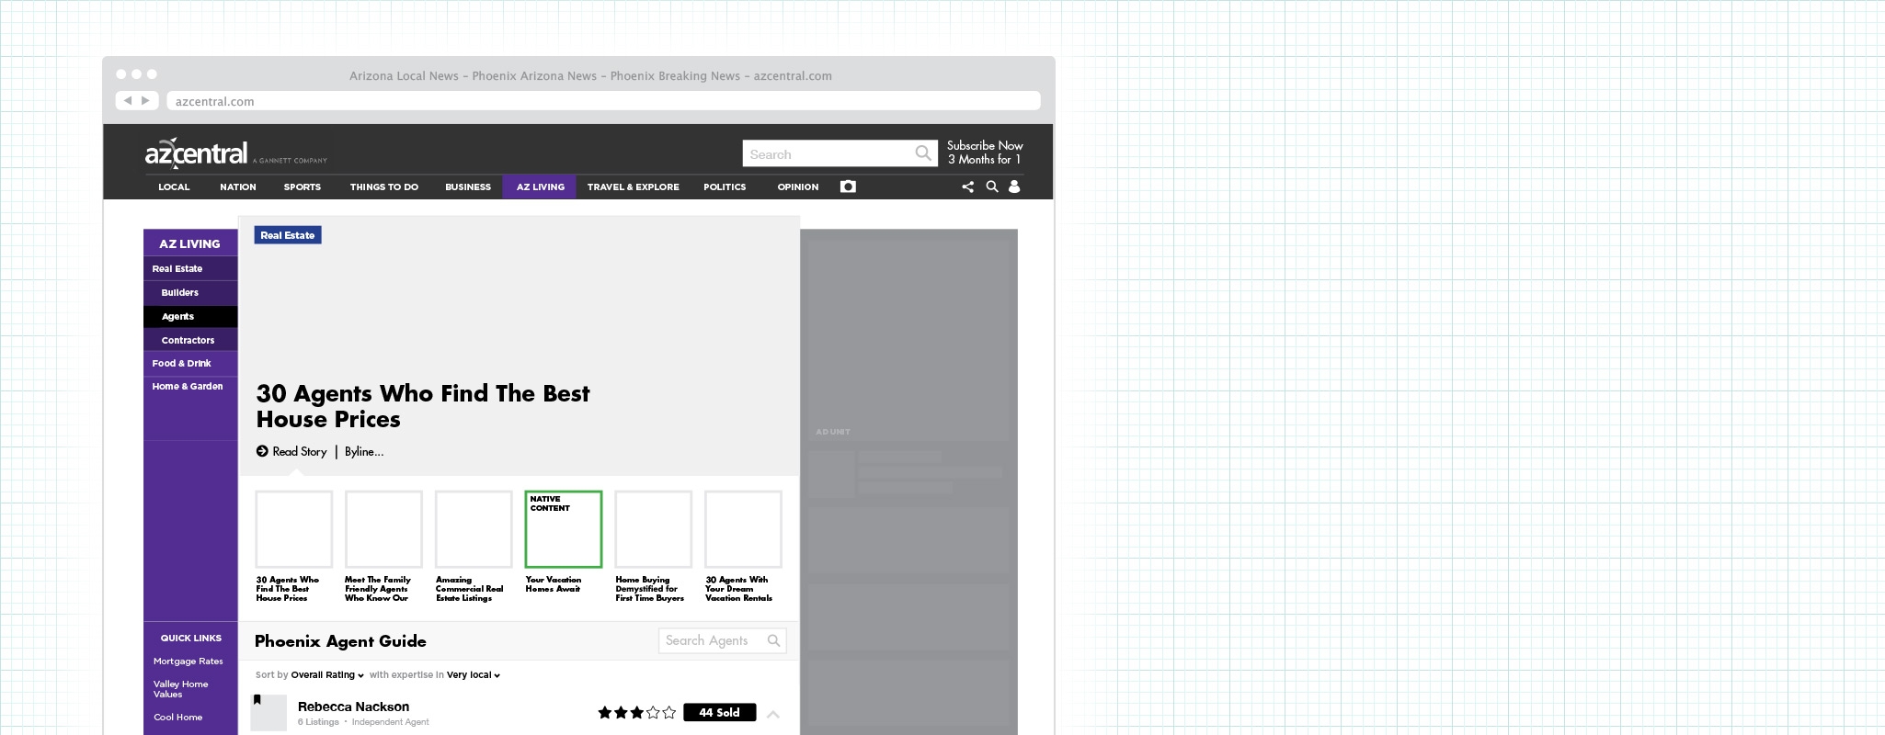The width and height of the screenshot is (1885, 735).
Task: Open the Very local expertise dropdown
Action: tap(474, 674)
